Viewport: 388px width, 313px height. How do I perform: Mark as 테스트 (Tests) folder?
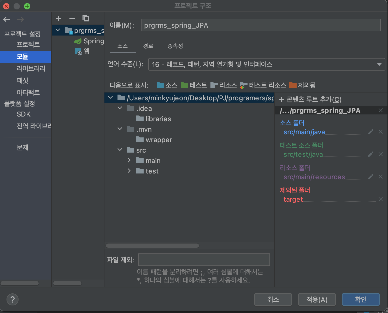click(194, 85)
